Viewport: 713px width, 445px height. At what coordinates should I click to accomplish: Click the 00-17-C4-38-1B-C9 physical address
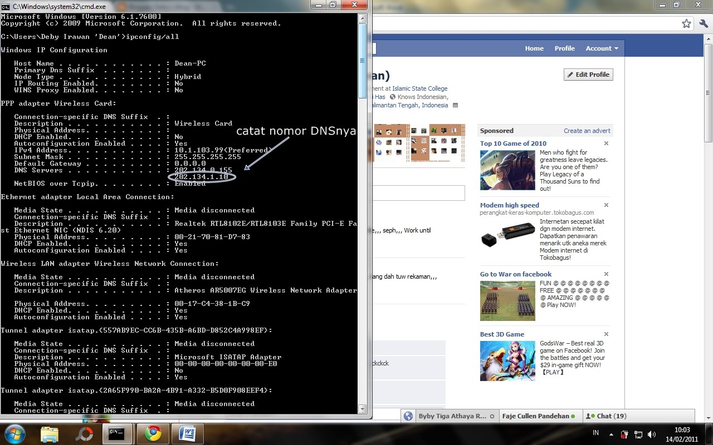pyautogui.click(x=212, y=304)
